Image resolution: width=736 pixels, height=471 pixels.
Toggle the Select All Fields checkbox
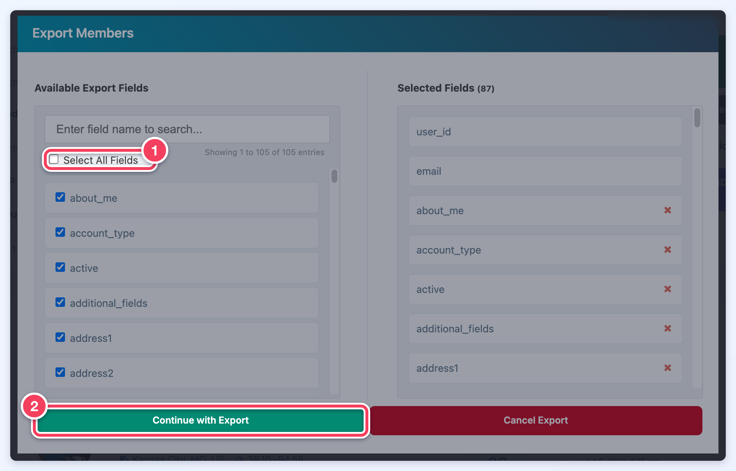(54, 159)
